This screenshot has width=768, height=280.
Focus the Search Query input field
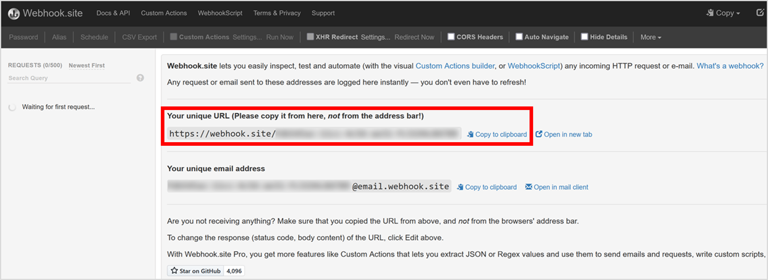click(x=69, y=78)
